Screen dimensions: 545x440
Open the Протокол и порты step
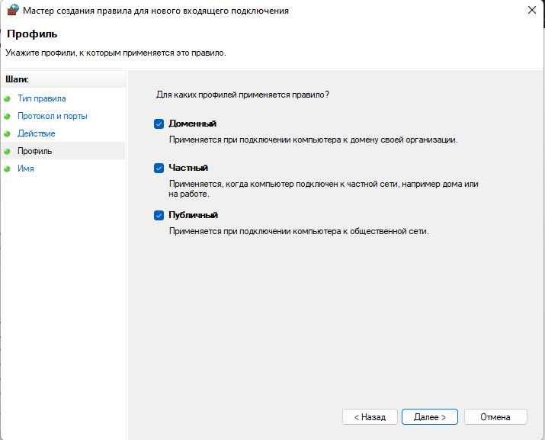(x=53, y=116)
